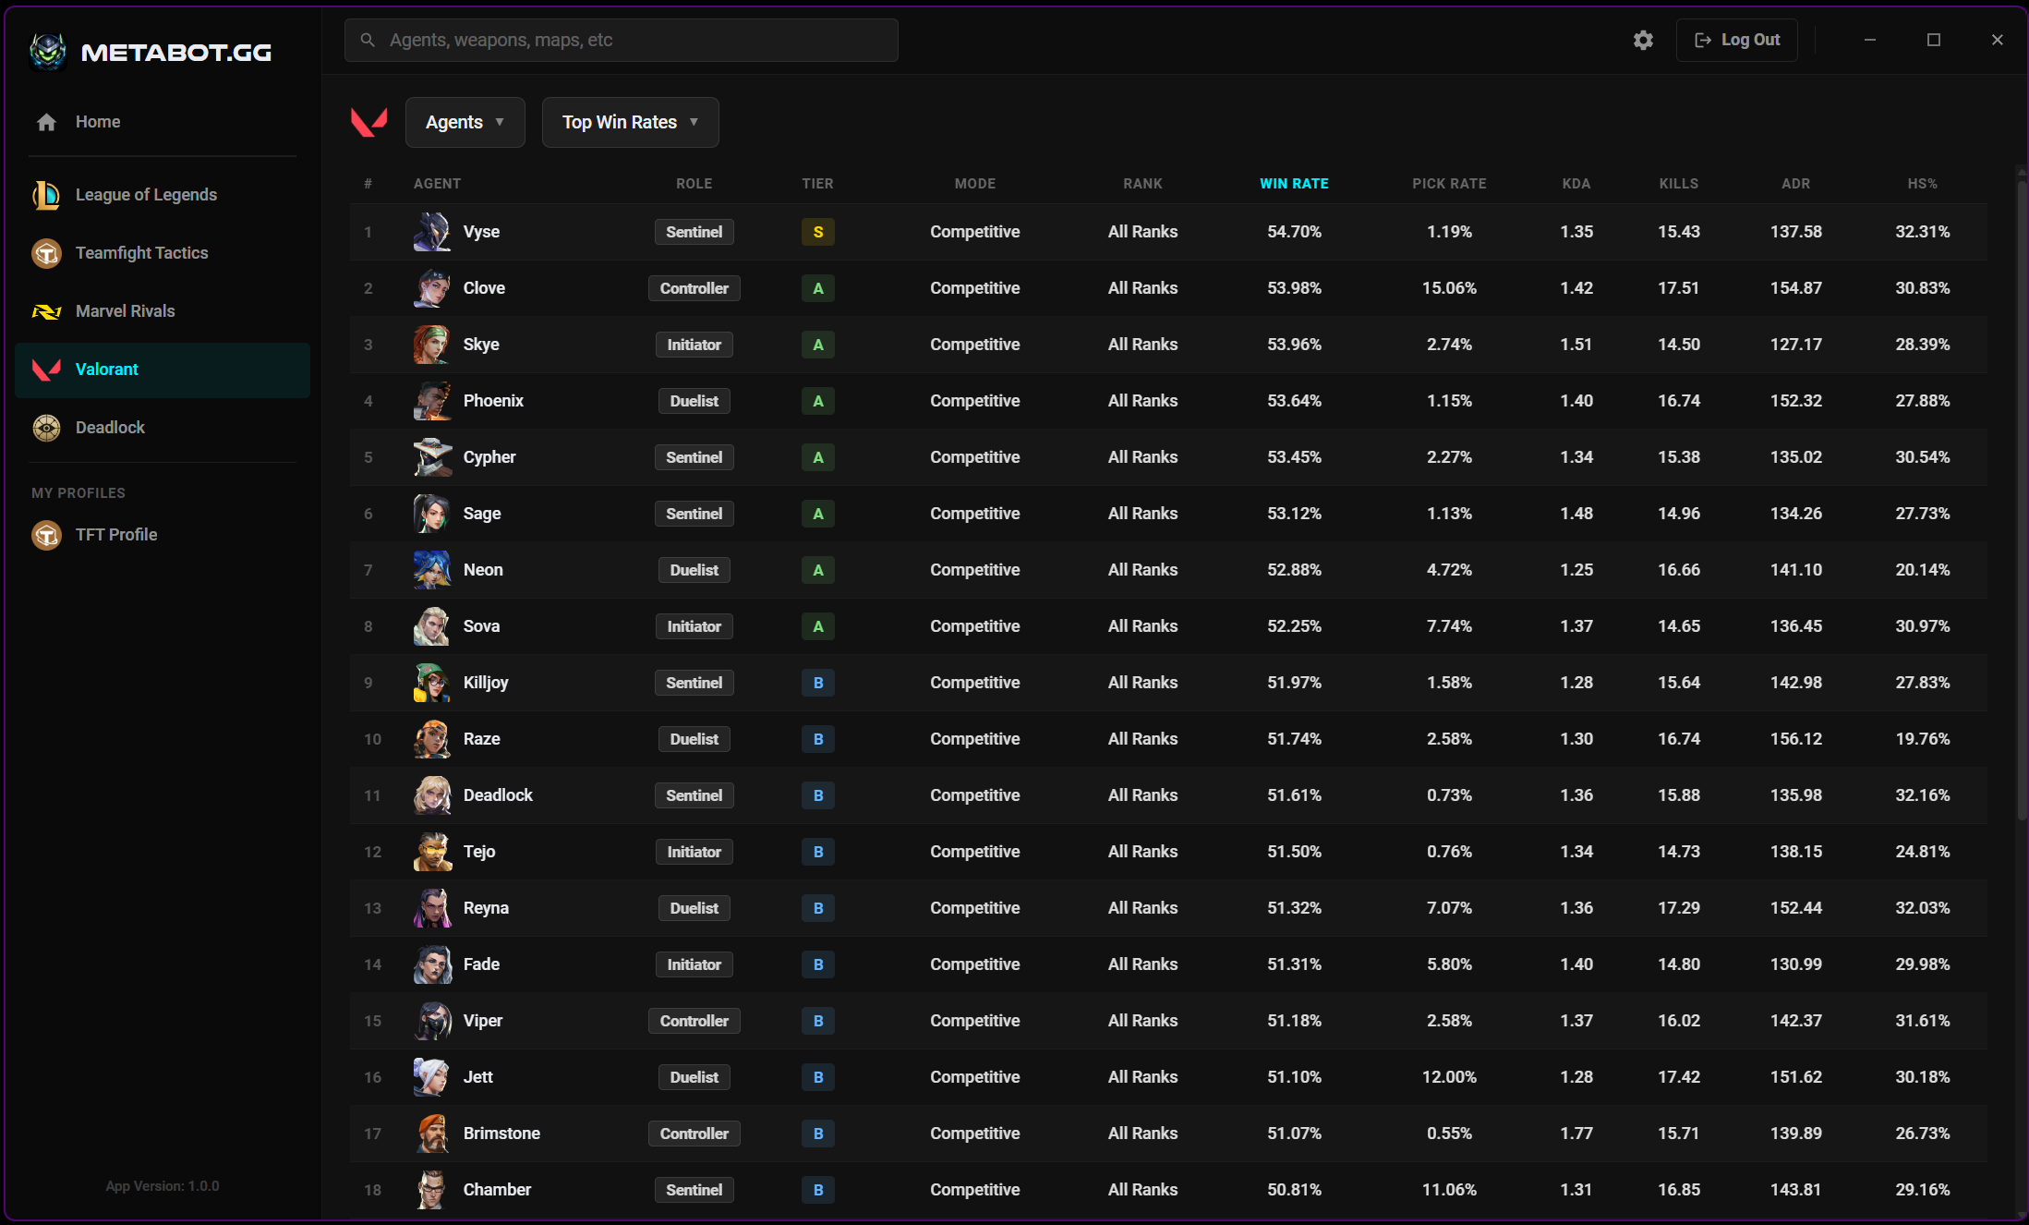Click Vyse's agent portrait
The height and width of the screenshot is (1225, 2029).
431,232
